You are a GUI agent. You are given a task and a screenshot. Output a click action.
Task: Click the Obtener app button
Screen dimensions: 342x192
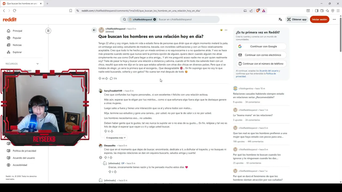297,19
